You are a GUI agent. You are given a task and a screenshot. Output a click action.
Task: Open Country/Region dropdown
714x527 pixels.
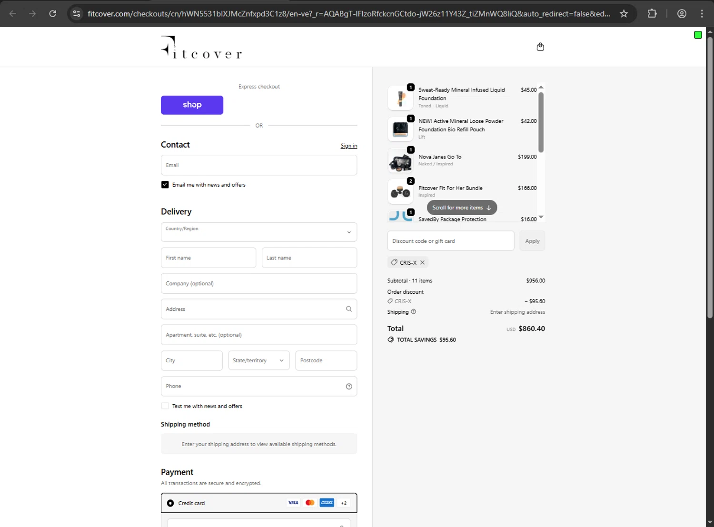259,232
